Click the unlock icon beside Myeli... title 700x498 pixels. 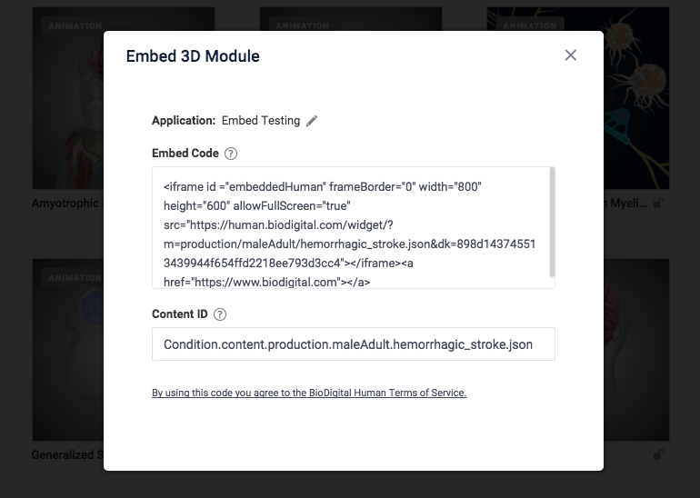658,204
